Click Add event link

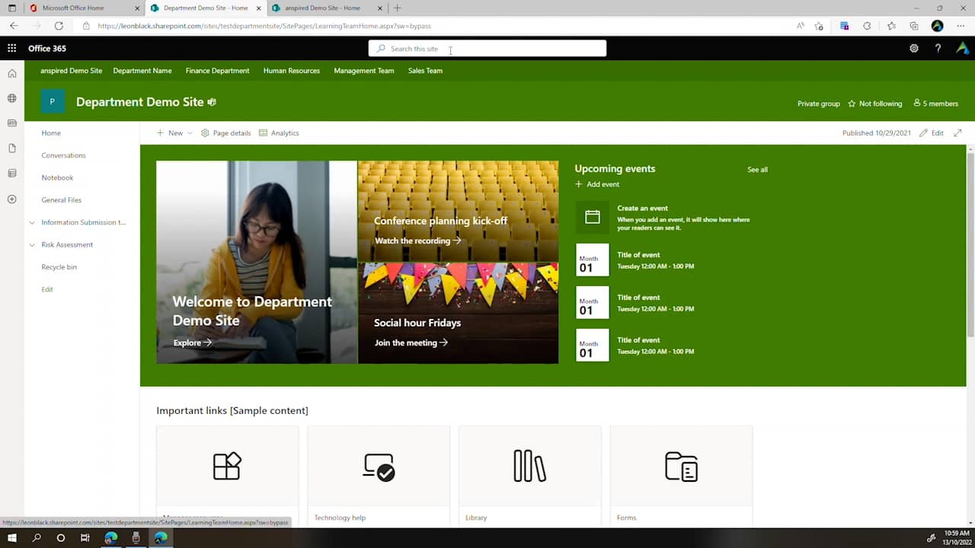(x=596, y=184)
